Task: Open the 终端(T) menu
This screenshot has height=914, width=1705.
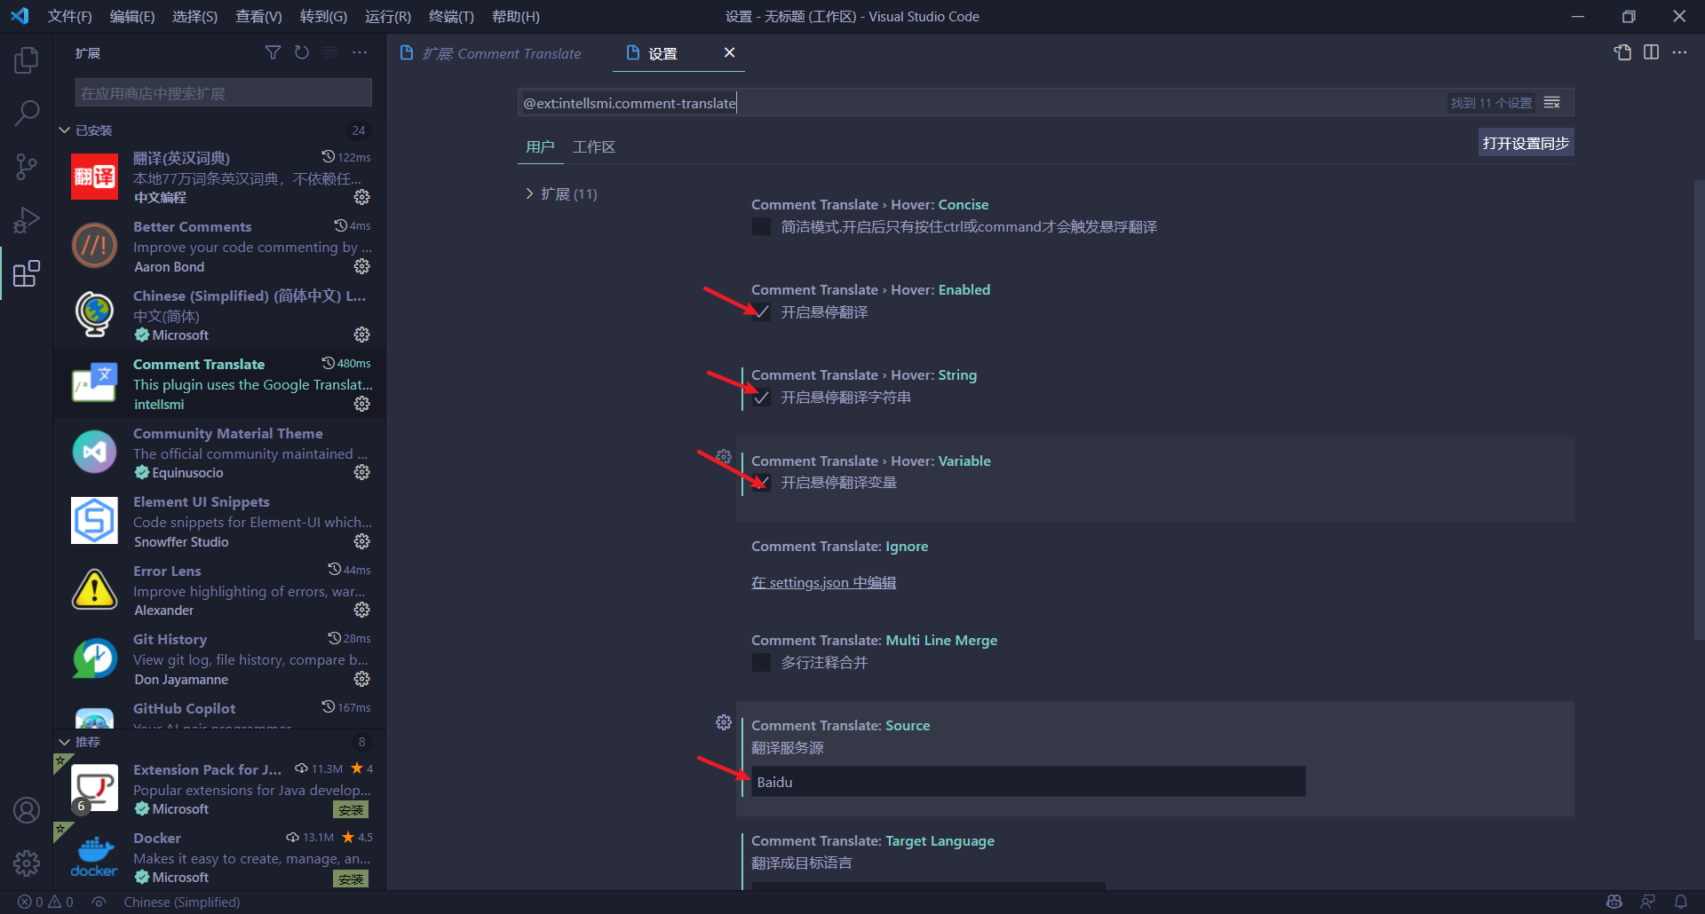Action: (x=451, y=16)
